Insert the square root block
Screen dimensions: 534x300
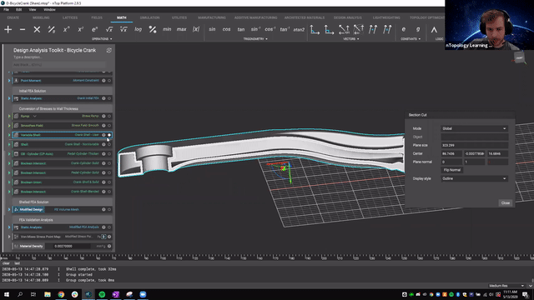109,30
